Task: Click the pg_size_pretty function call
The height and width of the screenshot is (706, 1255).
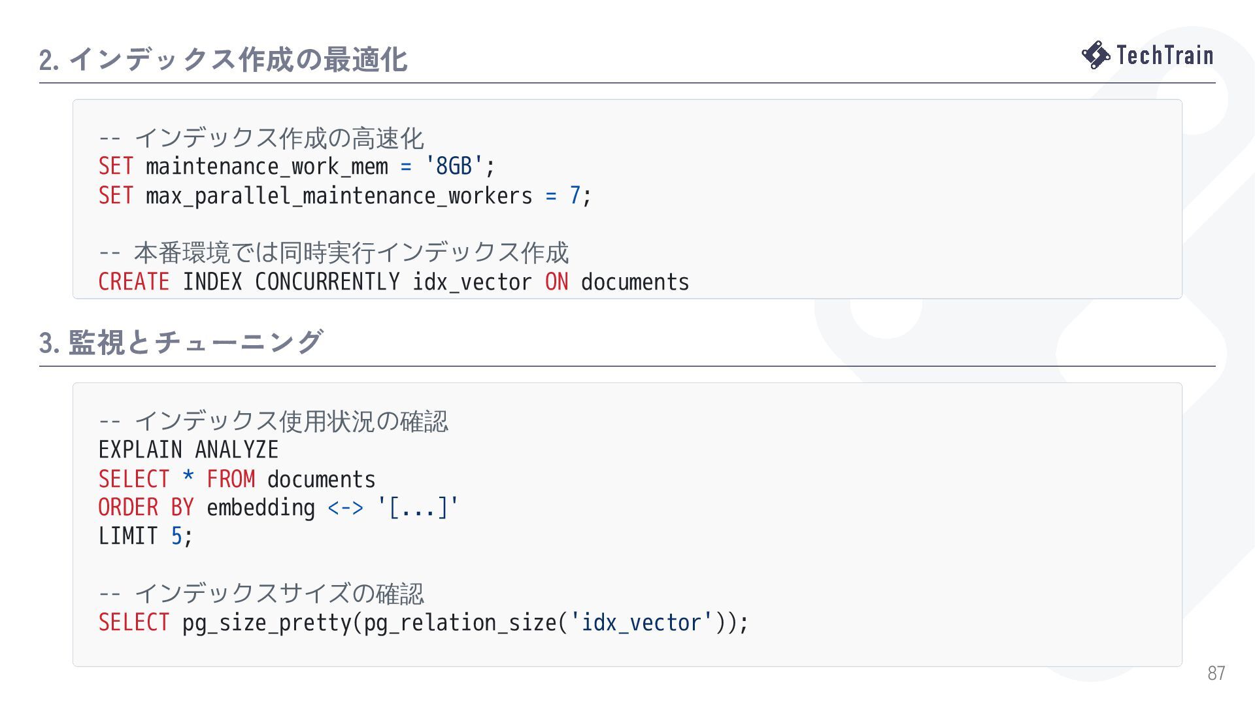Action: [465, 622]
